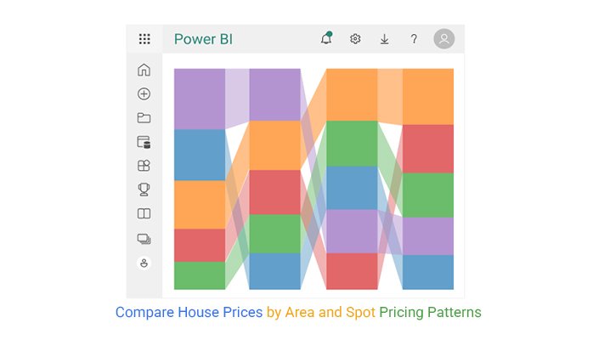
Task: Open the help question mark
Action: click(414, 39)
